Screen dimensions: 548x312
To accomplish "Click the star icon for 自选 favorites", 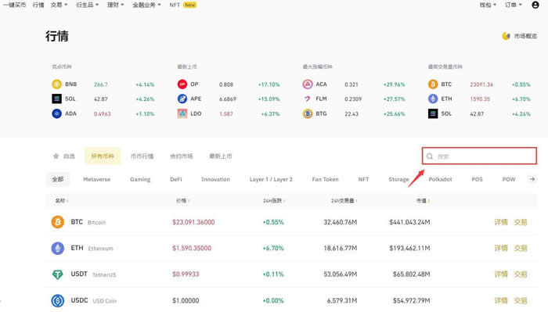I will coord(56,156).
